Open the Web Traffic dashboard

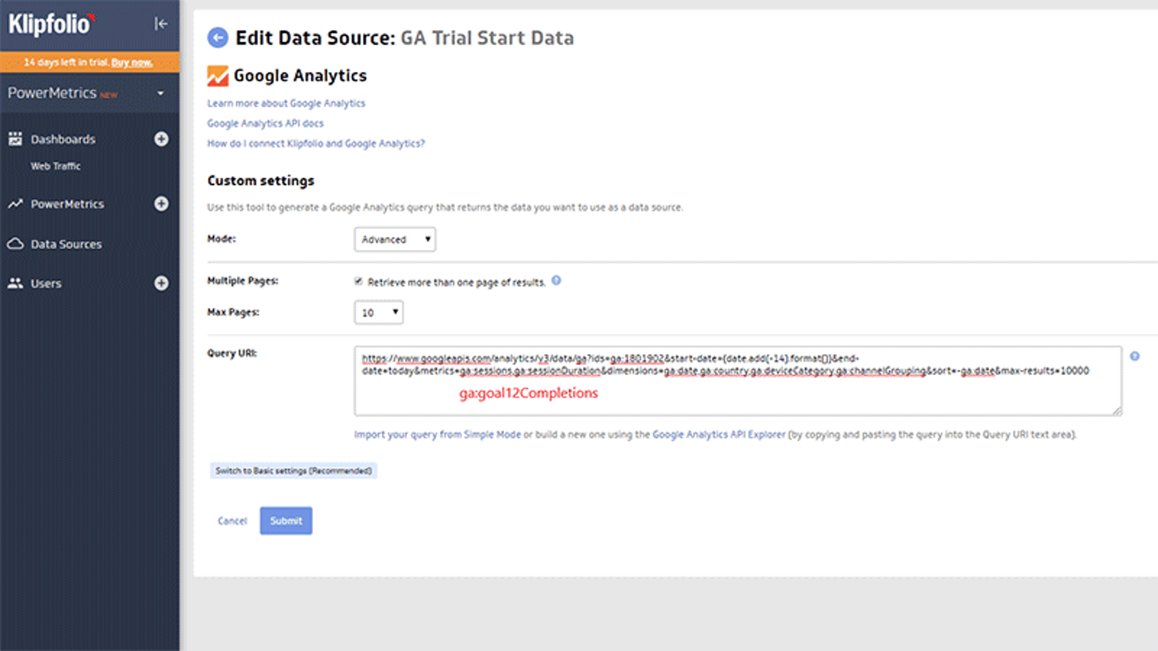tap(55, 166)
